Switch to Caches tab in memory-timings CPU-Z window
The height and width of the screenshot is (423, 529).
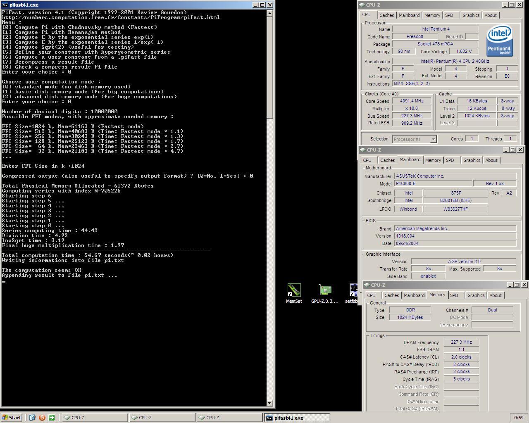(391, 295)
